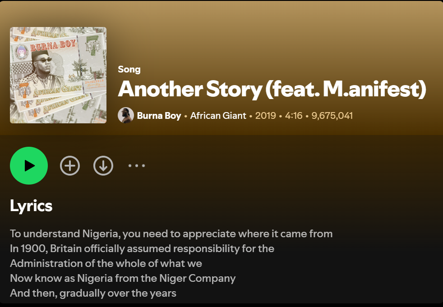Click the 'Song' type label
This screenshot has height=307, width=443.
pos(129,69)
